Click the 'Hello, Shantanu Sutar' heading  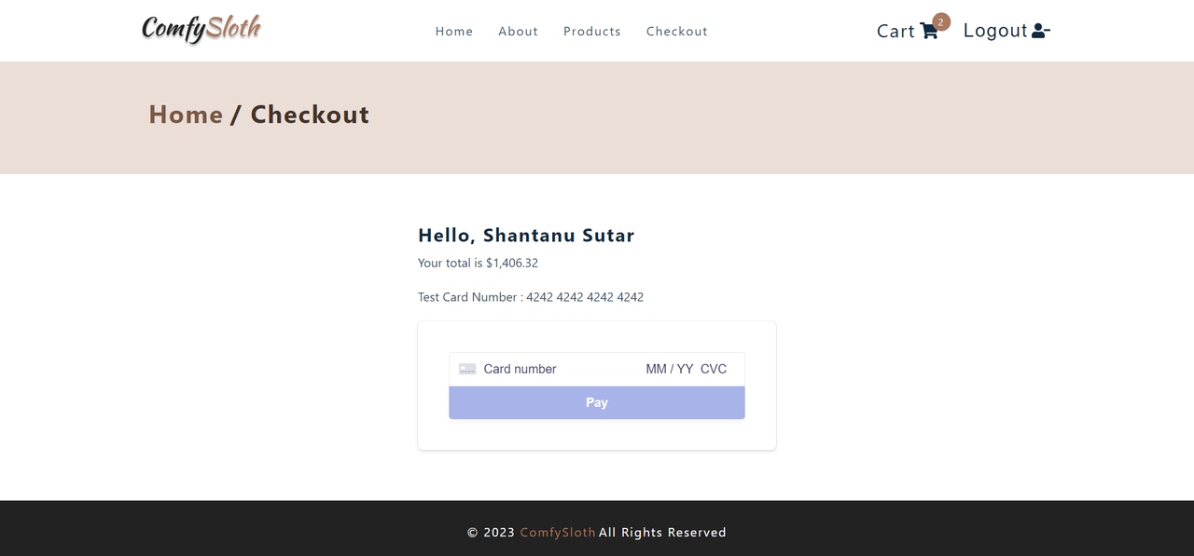pyautogui.click(x=526, y=236)
